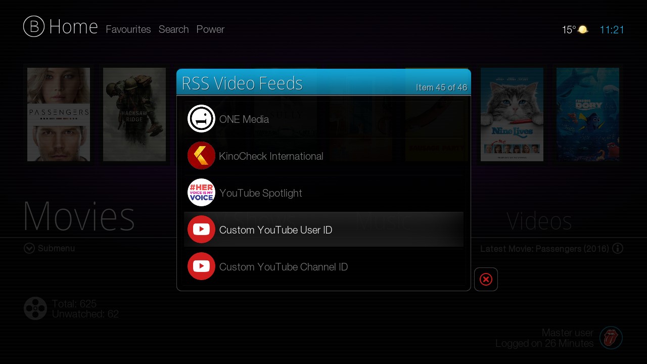Open the Favourites menu
This screenshot has height=364, width=647.
coord(128,29)
